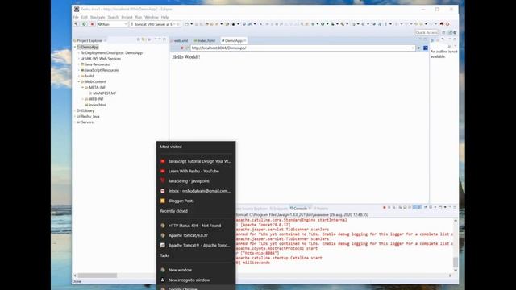Open JavaScript Tutorial Design Your W... jump list entry
The height and width of the screenshot is (290, 516).
click(x=196, y=161)
